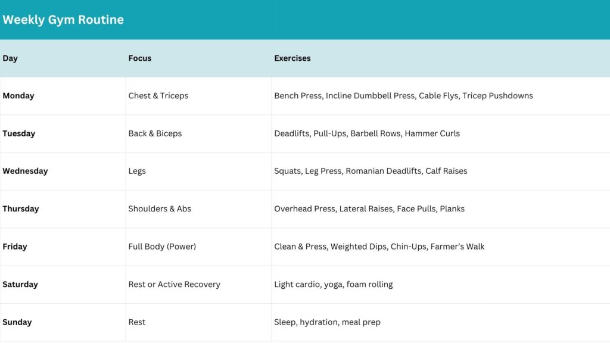Select the Exercises column header

click(292, 58)
